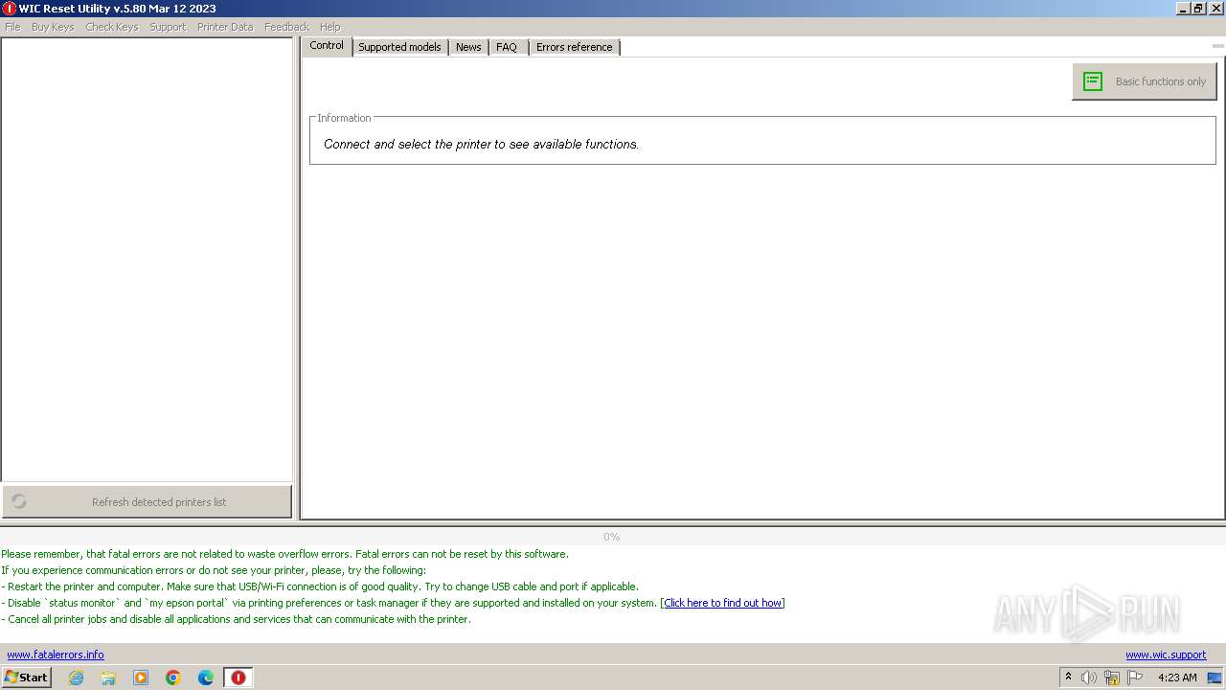Open the Windows Start menu
Viewport: 1226px width, 690px height.
pyautogui.click(x=26, y=677)
